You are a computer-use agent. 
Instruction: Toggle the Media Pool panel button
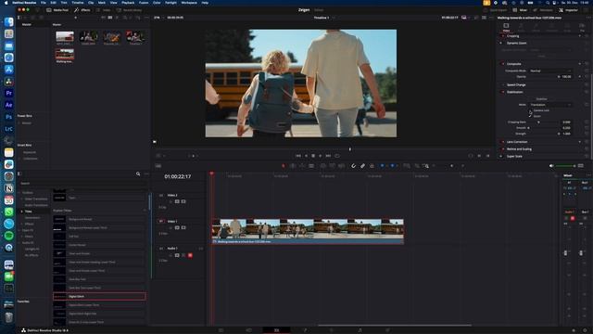[57, 10]
